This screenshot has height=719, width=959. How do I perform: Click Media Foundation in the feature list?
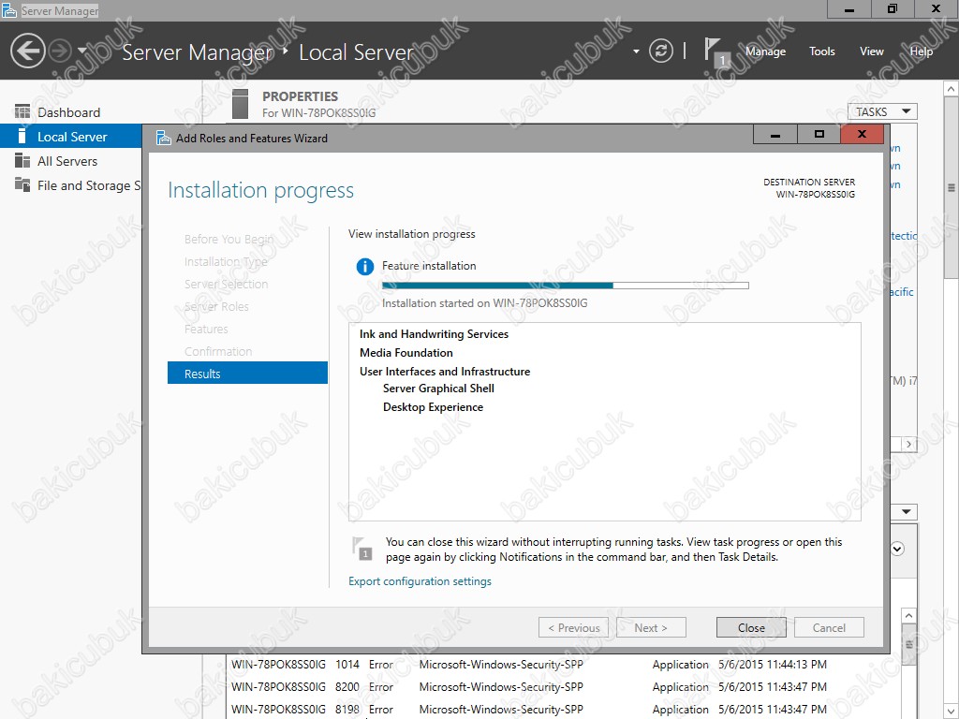(406, 353)
